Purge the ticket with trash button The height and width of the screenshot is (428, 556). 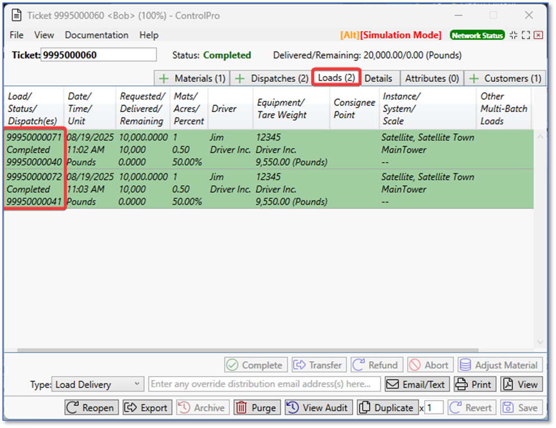tap(257, 407)
